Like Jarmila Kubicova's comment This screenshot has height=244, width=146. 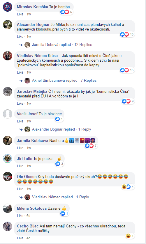20,148
